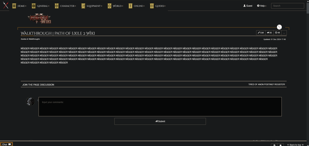This screenshot has width=309, height=146.
Task: Click the Character menu figure icon
Action: point(57,6)
